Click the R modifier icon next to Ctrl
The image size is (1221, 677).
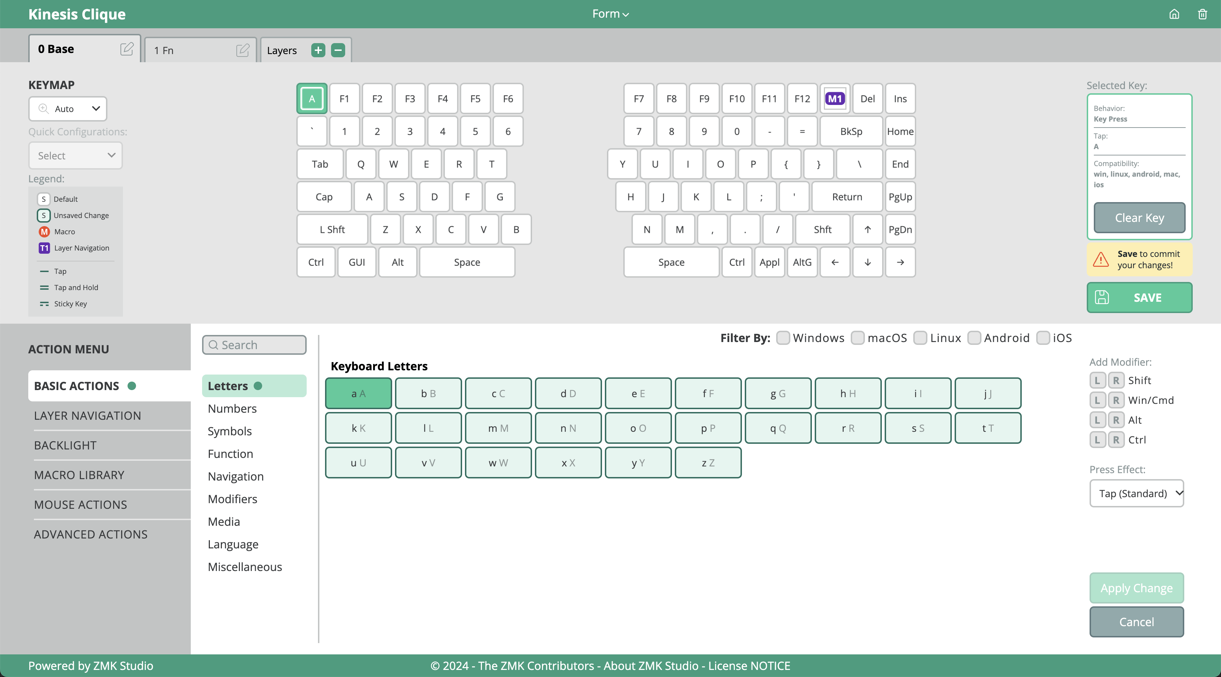coord(1116,440)
